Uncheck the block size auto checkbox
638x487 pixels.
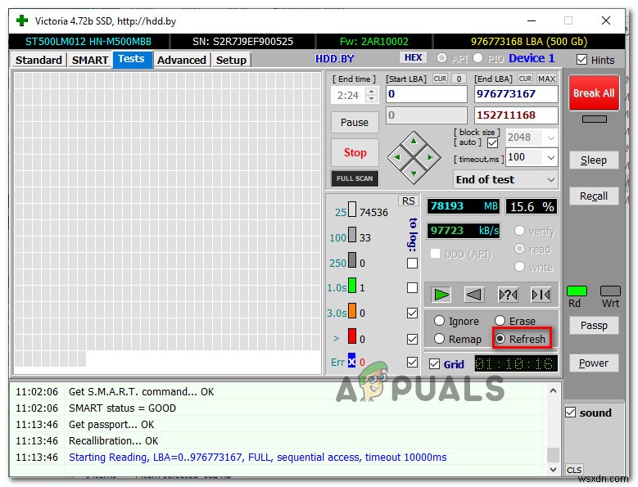point(492,143)
